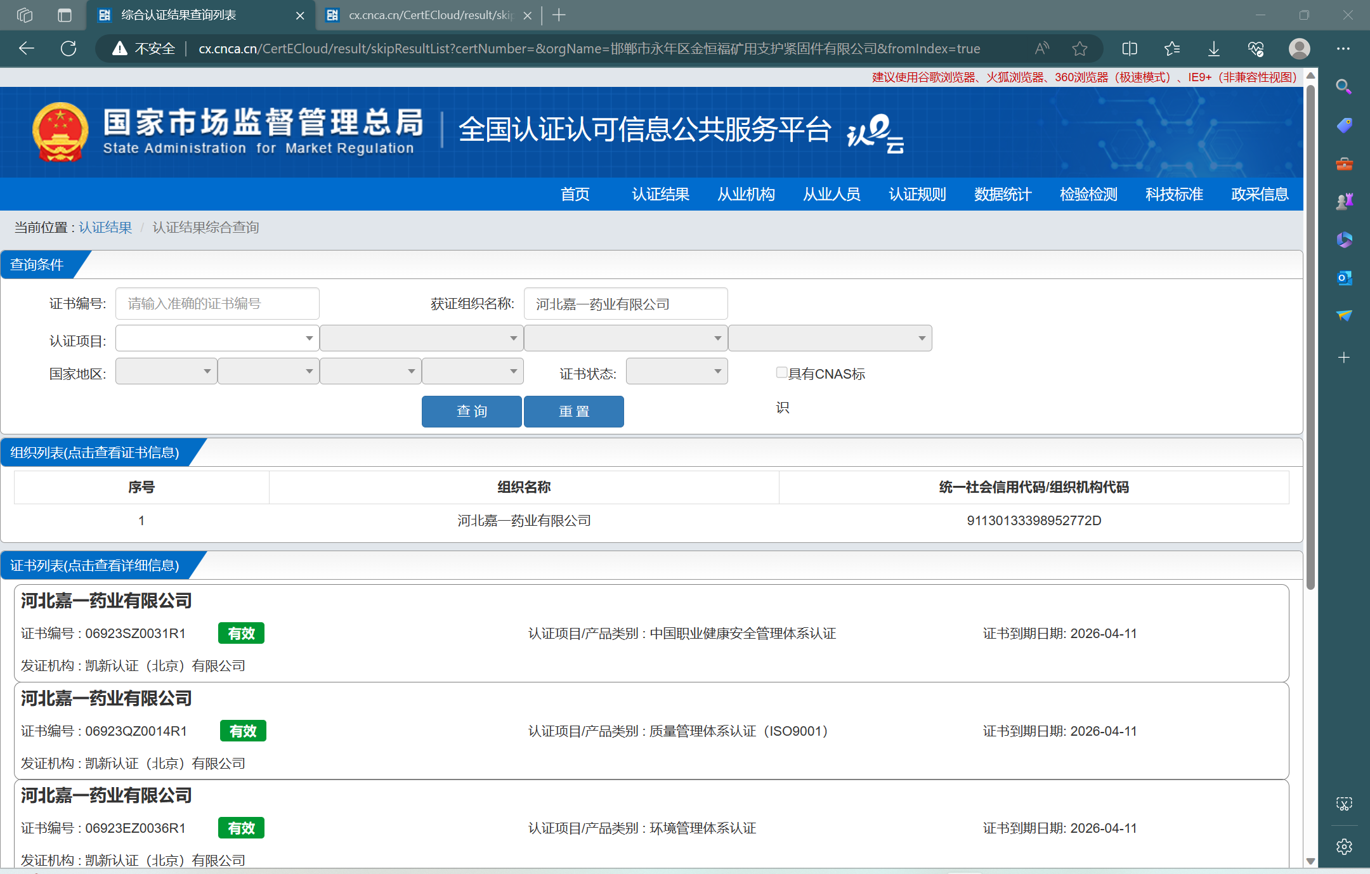1370x874 pixels.
Task: Open Microsoft 365 sidebar icon
Action: (1344, 240)
